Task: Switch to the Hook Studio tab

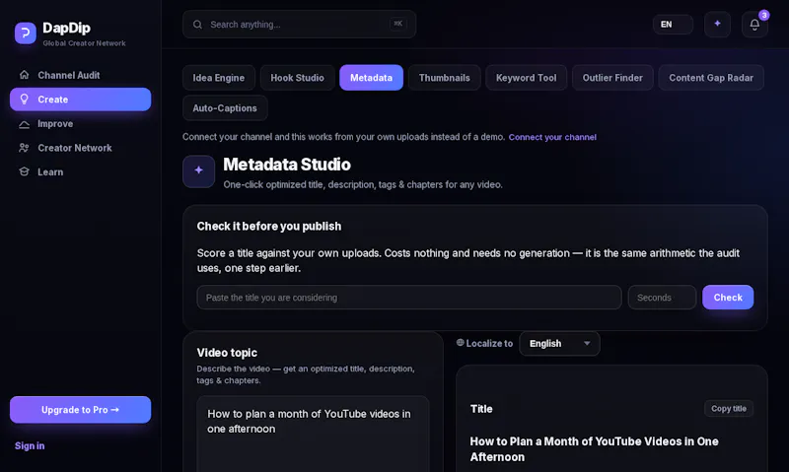Action: click(297, 78)
